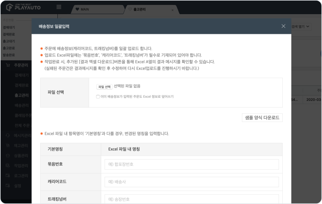
Task: Click the basket icon beside 상품관리
Action: 8,156
